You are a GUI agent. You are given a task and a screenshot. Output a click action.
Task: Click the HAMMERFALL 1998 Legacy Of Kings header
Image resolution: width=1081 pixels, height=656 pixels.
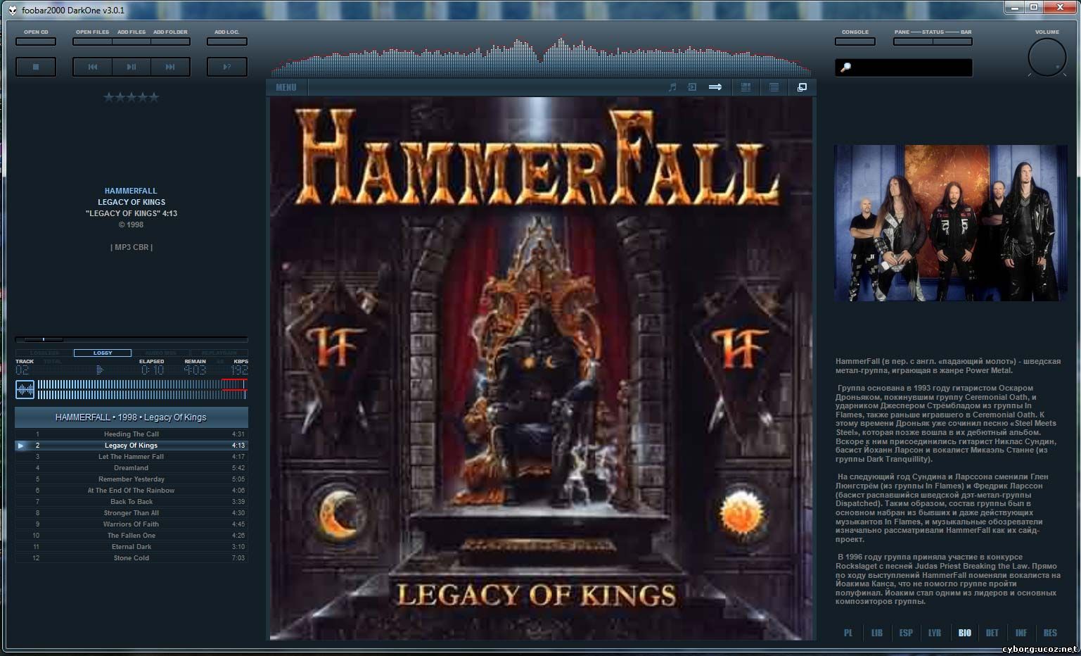pos(132,417)
